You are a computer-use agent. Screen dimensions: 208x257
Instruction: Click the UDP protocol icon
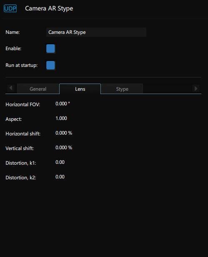[x=10, y=8]
